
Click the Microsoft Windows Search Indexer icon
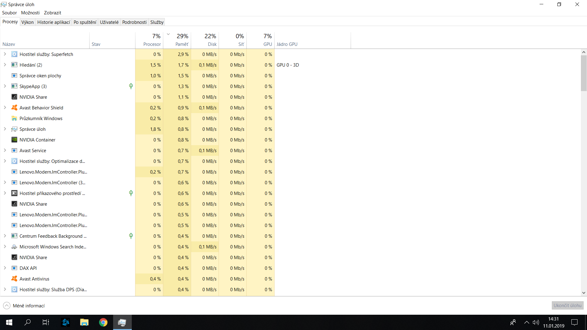click(x=14, y=247)
